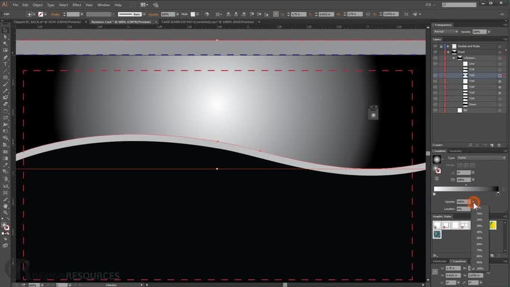
Task: Select the Line Segment tool
Action: (5, 71)
